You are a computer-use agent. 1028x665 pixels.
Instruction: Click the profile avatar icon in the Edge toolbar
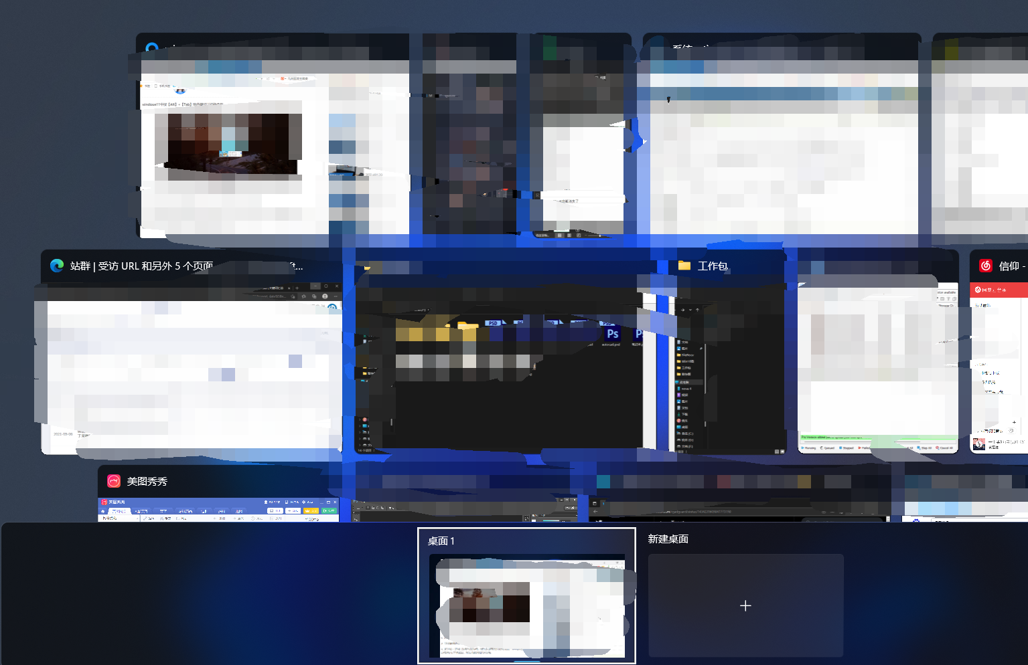(x=325, y=296)
